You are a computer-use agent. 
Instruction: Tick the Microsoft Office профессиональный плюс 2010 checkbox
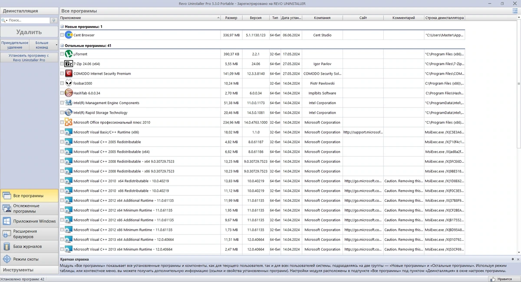pyautogui.click(x=62, y=122)
